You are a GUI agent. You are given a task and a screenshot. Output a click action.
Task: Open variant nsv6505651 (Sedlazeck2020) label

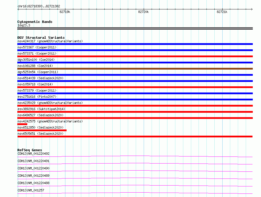pos(40,134)
